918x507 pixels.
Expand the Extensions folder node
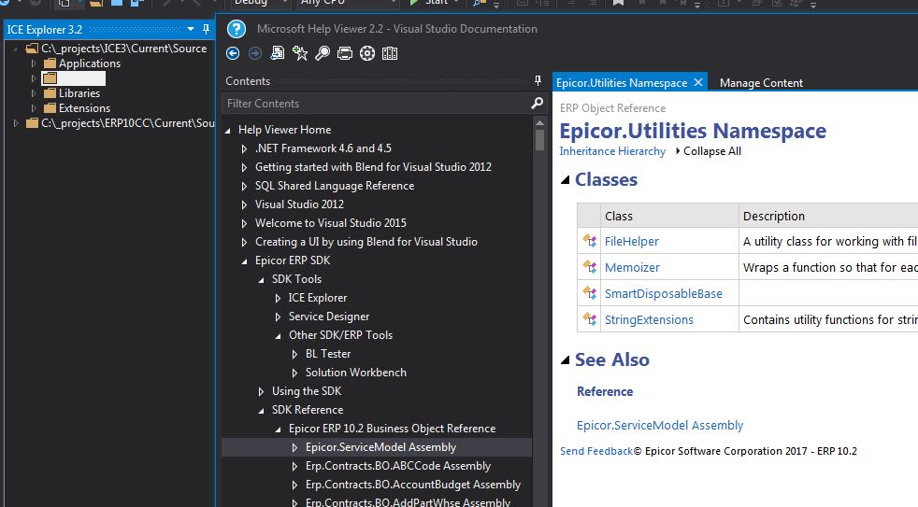pos(34,108)
